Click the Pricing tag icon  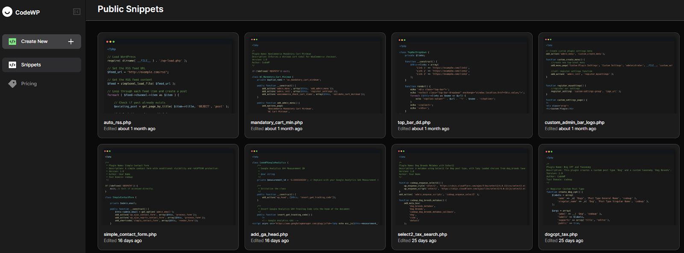12,84
